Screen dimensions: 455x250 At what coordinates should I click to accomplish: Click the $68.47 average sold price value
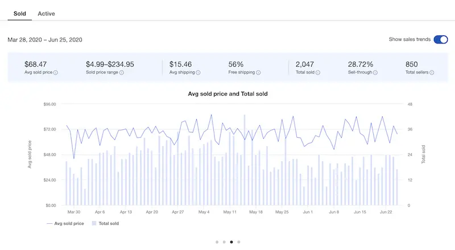click(x=36, y=64)
